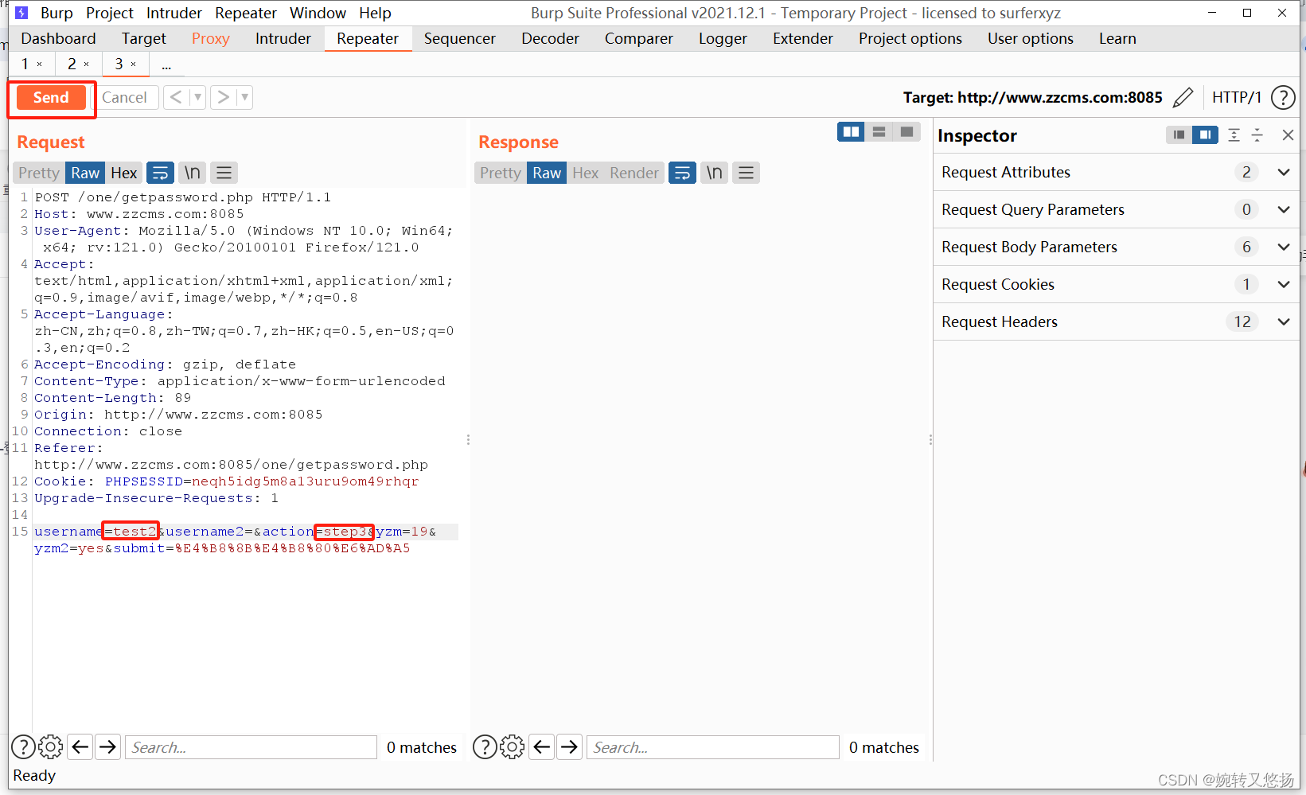
Task: Focus the Request search field
Action: 251,747
